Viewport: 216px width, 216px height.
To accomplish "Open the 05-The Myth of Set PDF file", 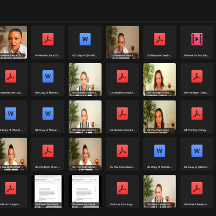I will click(x=48, y=154).
